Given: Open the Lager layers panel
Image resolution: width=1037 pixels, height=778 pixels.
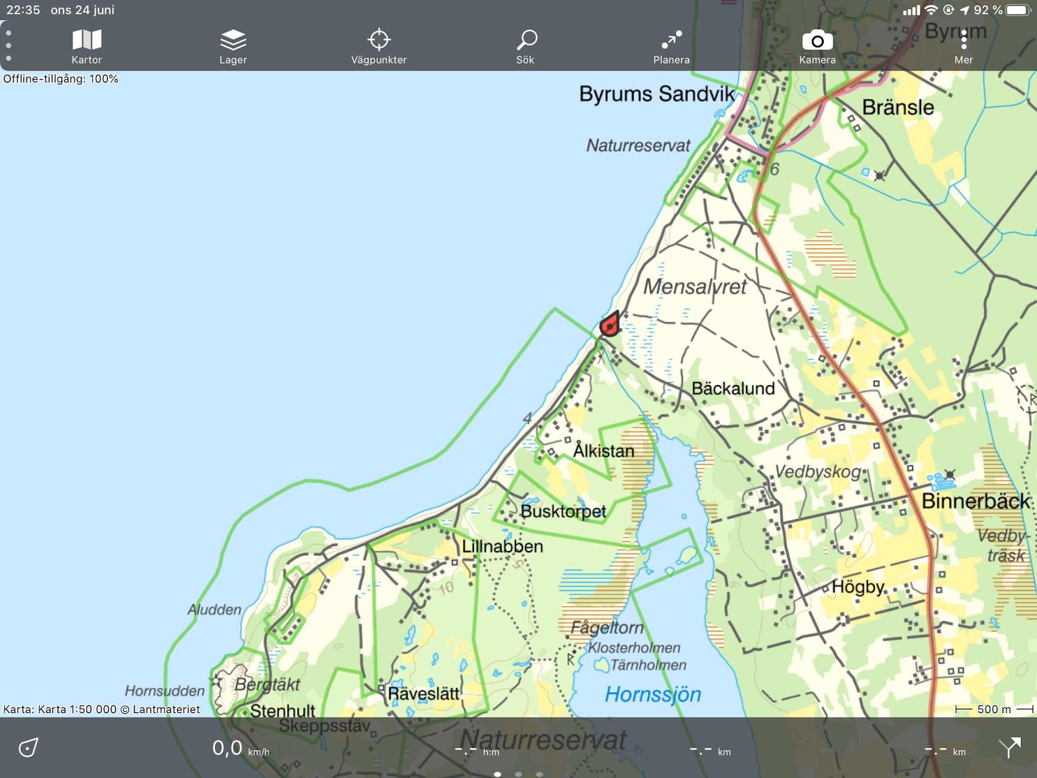Looking at the screenshot, I should (x=233, y=47).
